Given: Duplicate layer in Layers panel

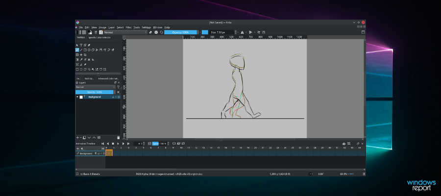Looking at the screenshot, I should pyautogui.click(x=84, y=138).
